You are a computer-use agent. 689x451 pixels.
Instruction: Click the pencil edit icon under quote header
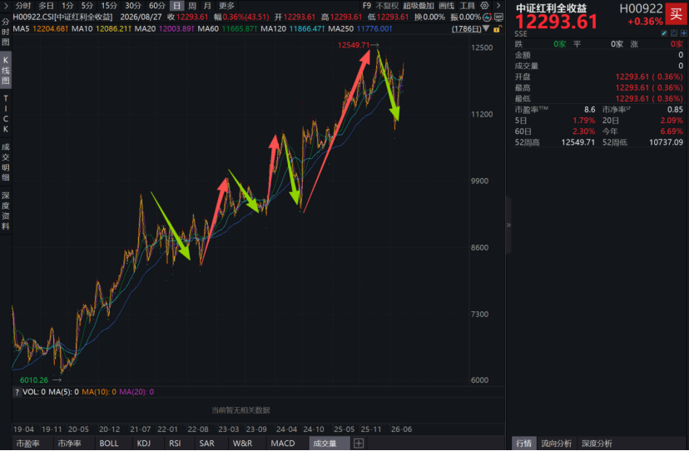(x=664, y=33)
